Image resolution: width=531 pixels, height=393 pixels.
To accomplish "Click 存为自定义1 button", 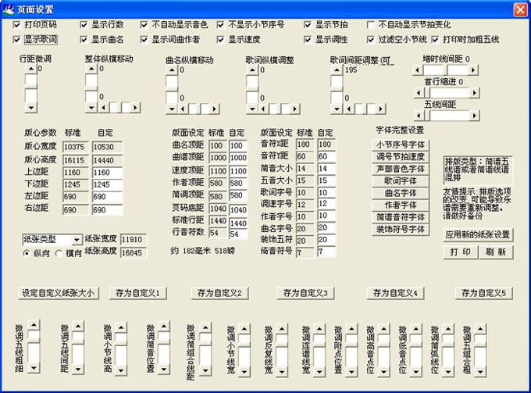I will pyautogui.click(x=137, y=293).
